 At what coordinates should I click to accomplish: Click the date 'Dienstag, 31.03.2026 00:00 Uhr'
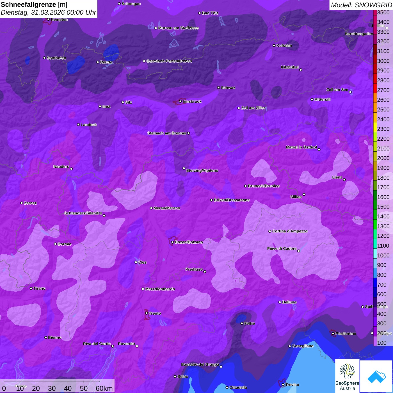(x=49, y=13)
